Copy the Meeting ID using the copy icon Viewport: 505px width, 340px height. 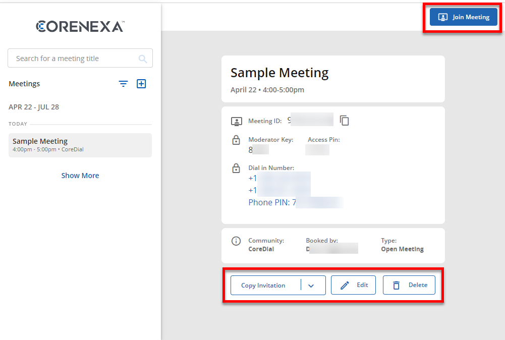click(x=344, y=121)
